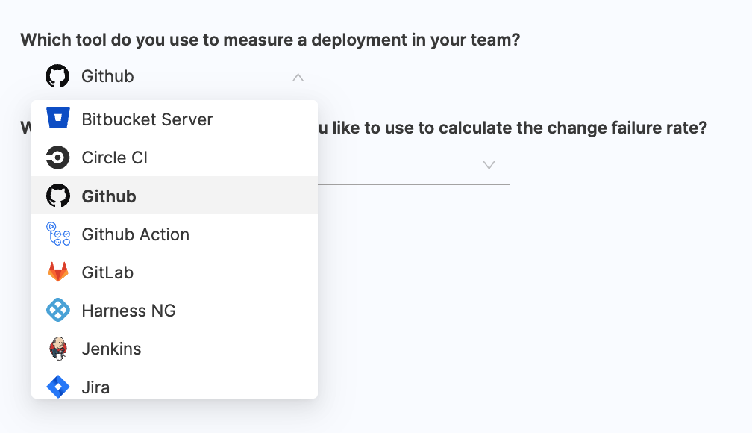Click the Harness NG logo icon

(x=57, y=311)
